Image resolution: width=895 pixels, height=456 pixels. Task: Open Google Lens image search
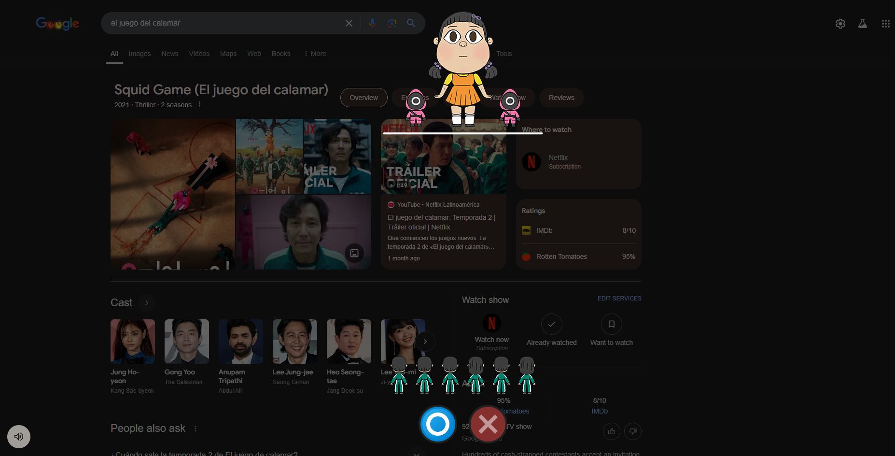(391, 23)
